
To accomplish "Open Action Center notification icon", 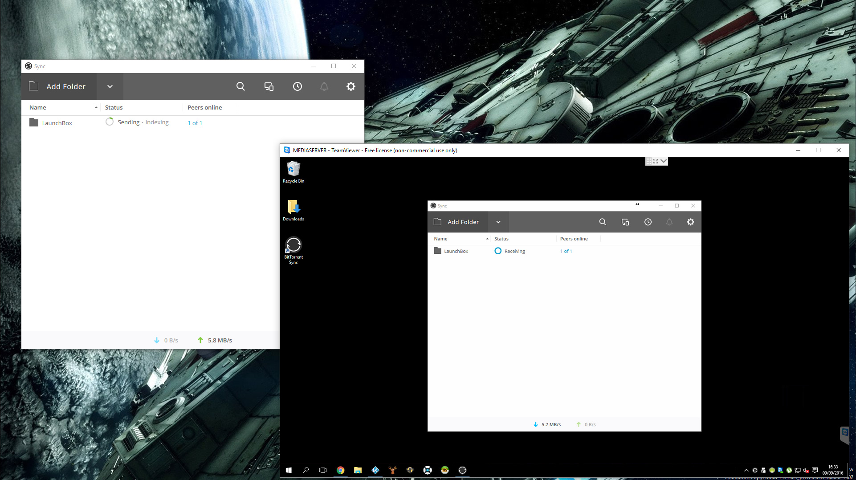I will tap(815, 470).
